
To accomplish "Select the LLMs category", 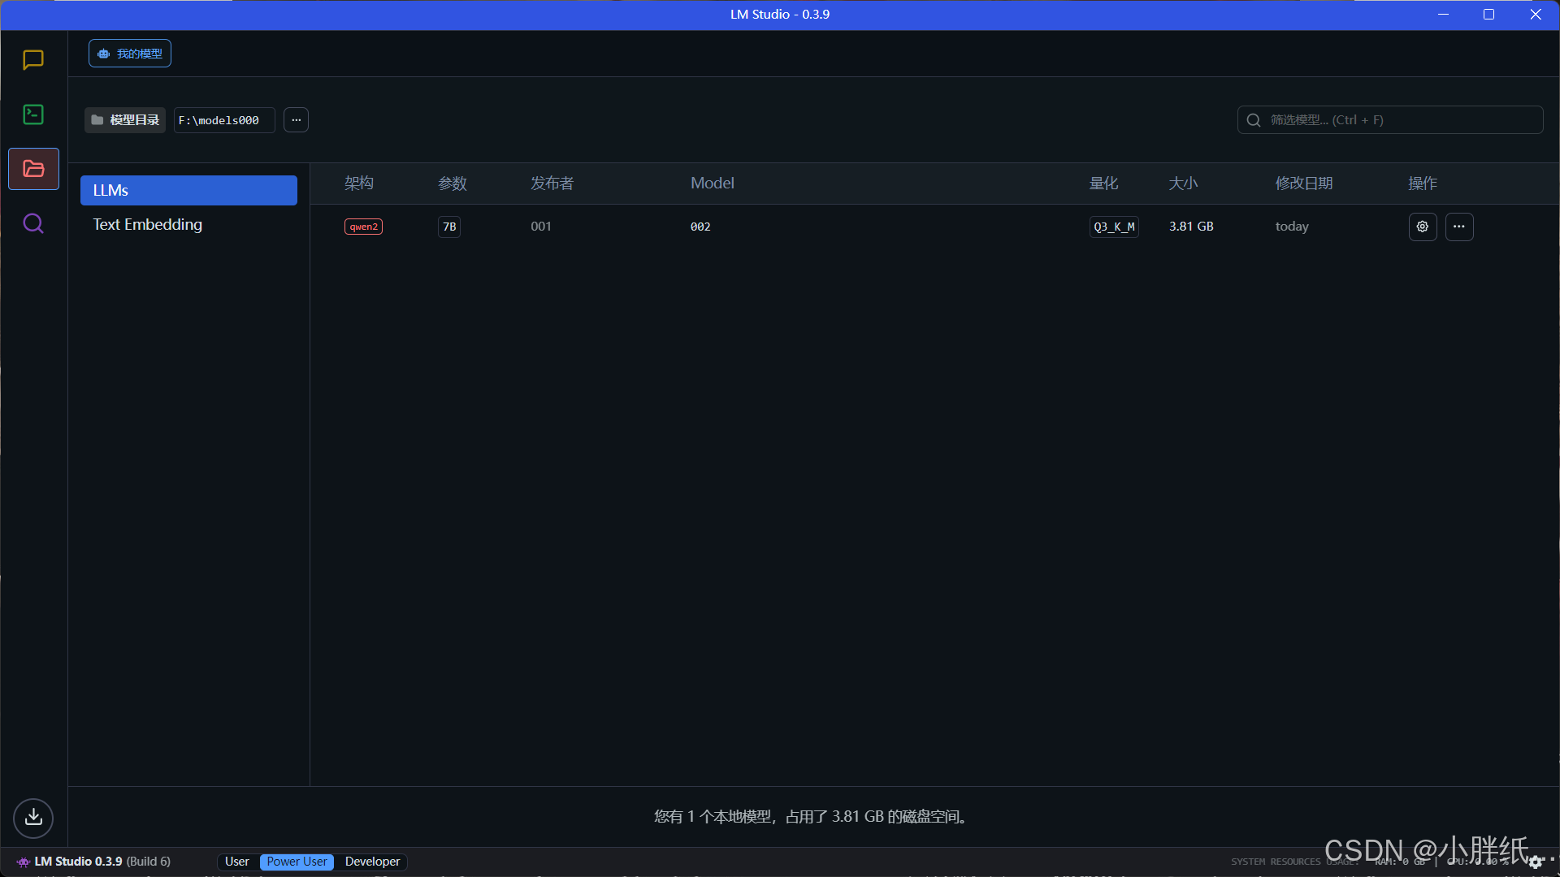I will (x=188, y=190).
